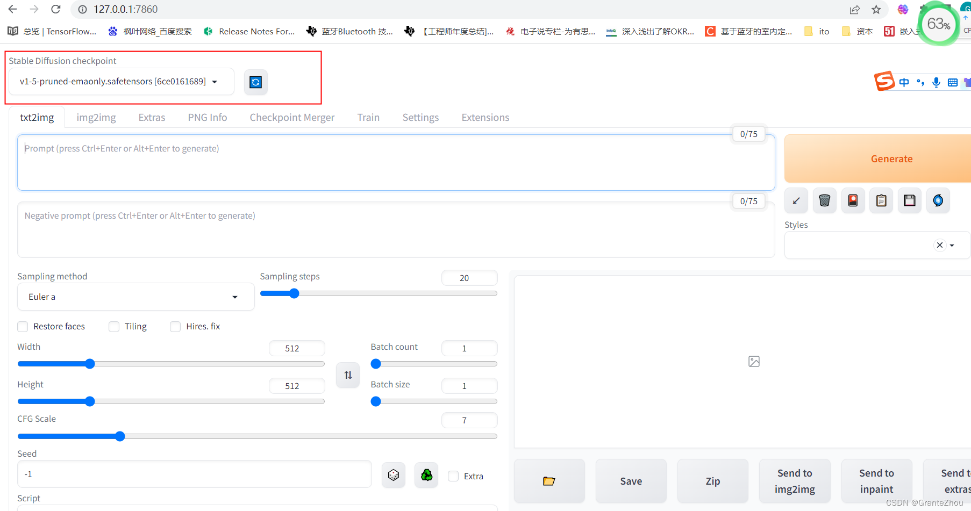Click the trash icon to clear the prompt

pos(824,200)
